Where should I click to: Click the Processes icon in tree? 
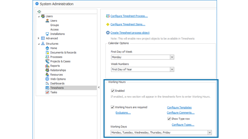47,57
